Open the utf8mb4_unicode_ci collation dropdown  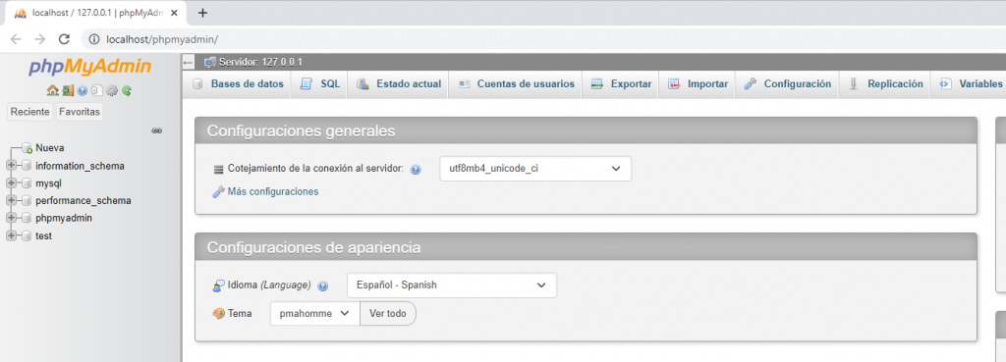click(x=535, y=169)
